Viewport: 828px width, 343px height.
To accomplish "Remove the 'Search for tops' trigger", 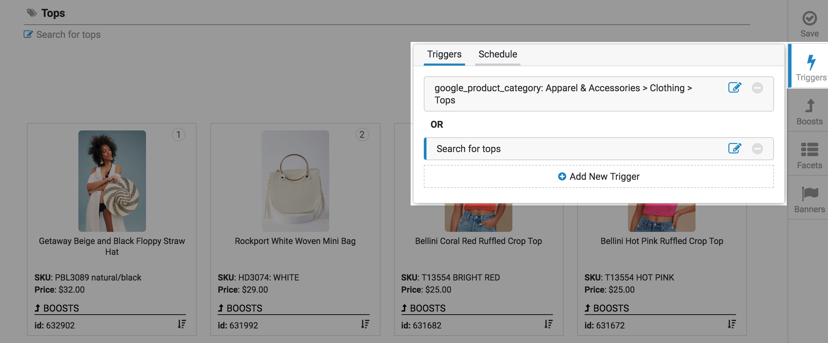I will (757, 149).
